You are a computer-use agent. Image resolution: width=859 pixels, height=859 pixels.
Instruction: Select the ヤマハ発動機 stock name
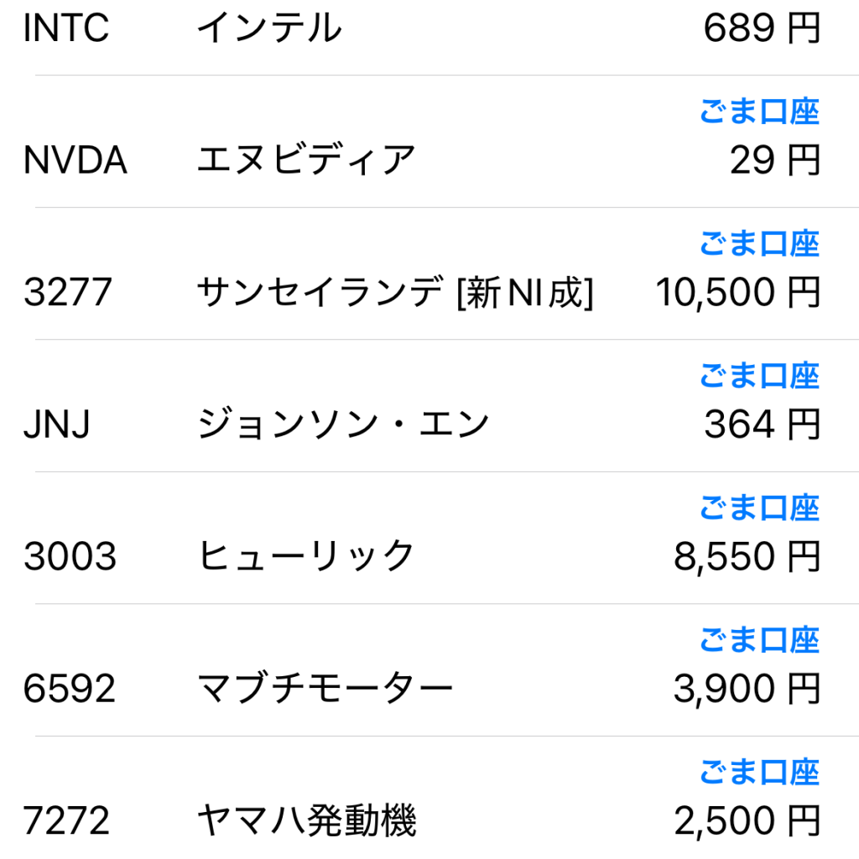[x=306, y=820]
